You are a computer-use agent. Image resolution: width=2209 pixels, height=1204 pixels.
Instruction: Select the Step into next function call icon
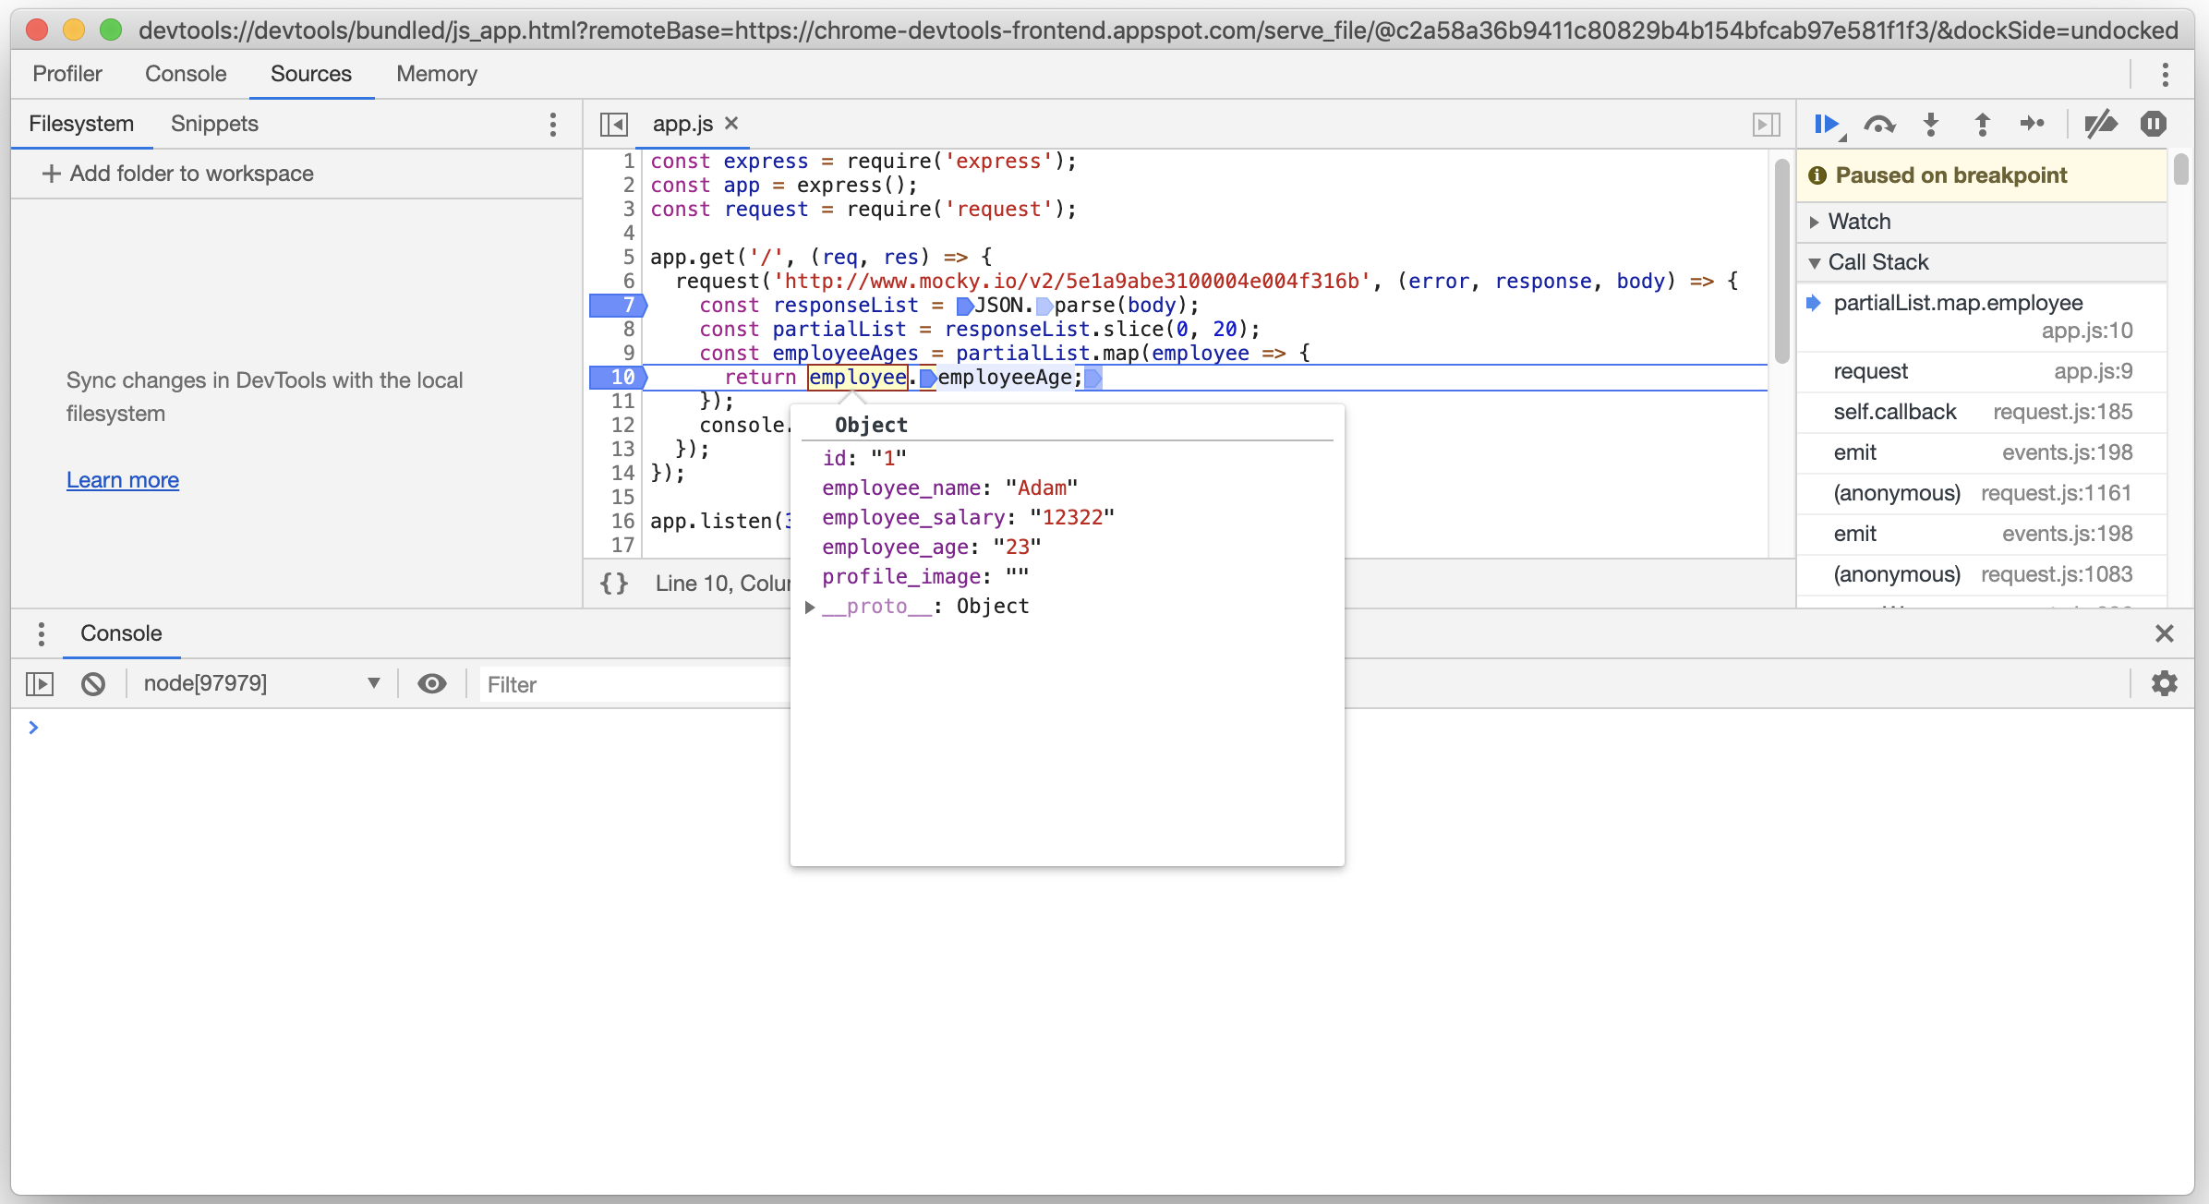1931,123
